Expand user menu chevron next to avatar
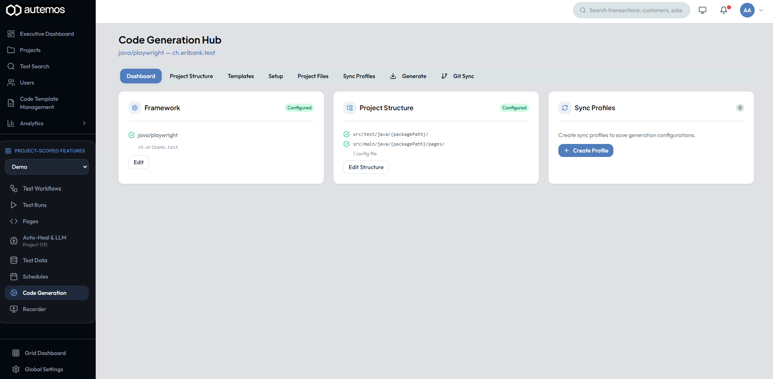The image size is (773, 379). coord(761,10)
